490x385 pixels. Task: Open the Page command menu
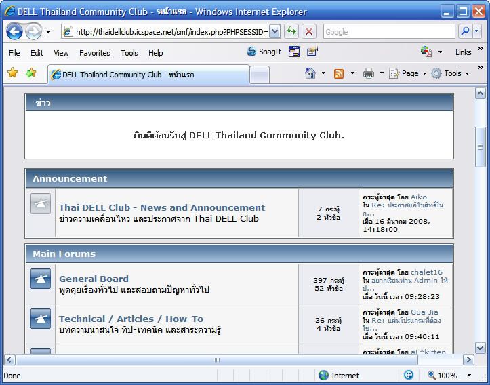(x=407, y=73)
